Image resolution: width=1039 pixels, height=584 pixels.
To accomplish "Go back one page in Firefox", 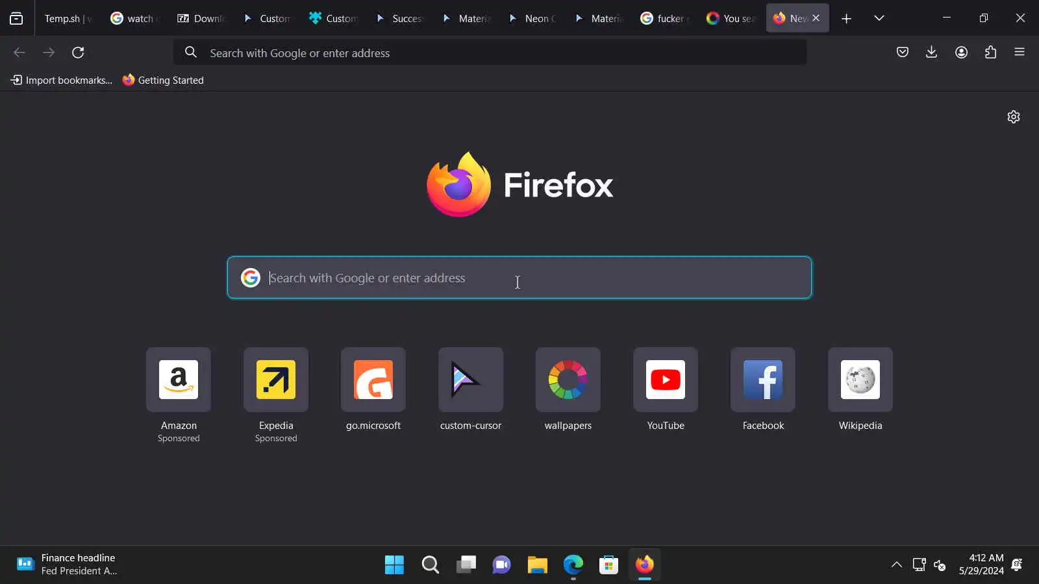I will (x=19, y=53).
